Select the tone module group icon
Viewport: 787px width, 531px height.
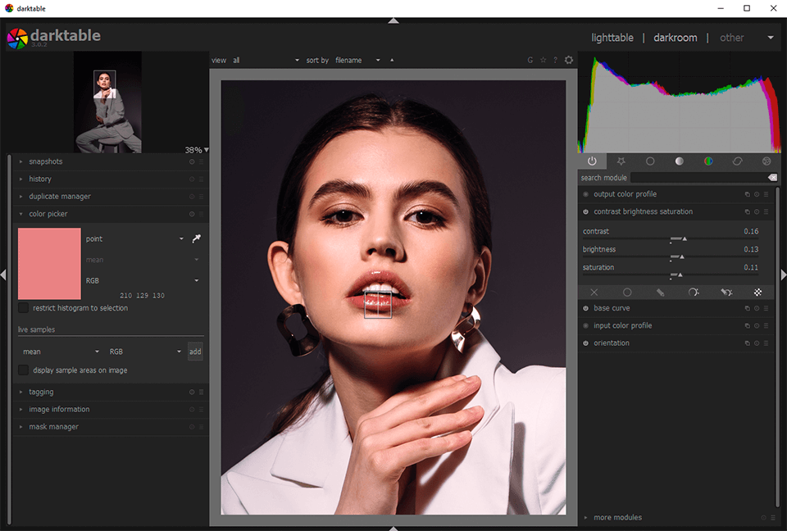click(679, 161)
